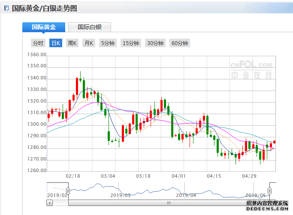Select the 国际黄金 tab
The image size is (293, 215).
tap(44, 27)
